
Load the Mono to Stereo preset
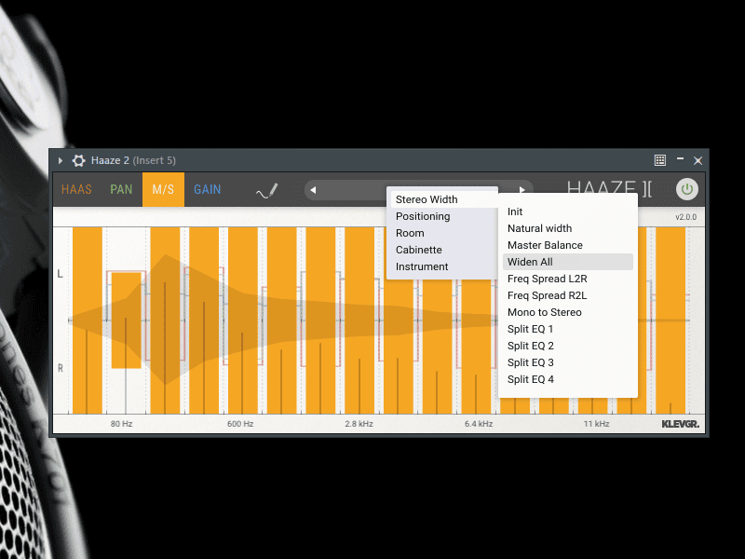point(544,312)
